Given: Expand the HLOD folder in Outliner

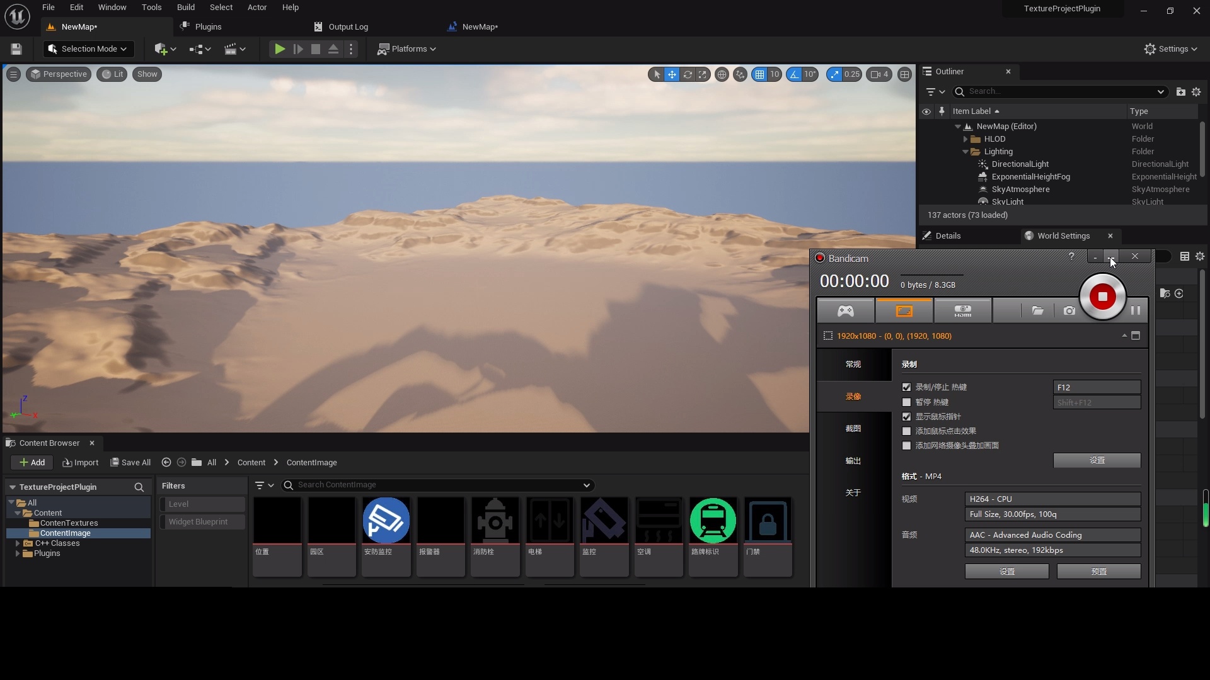Looking at the screenshot, I should click(965, 139).
